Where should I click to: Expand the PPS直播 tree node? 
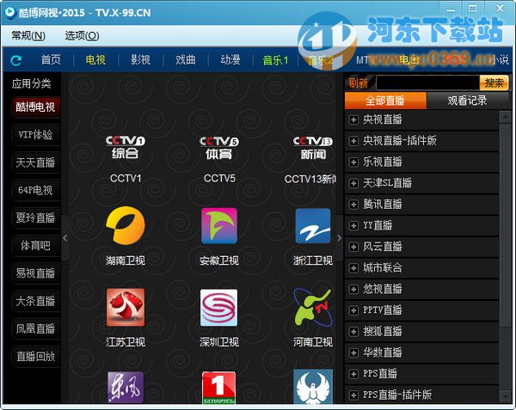tap(353, 374)
